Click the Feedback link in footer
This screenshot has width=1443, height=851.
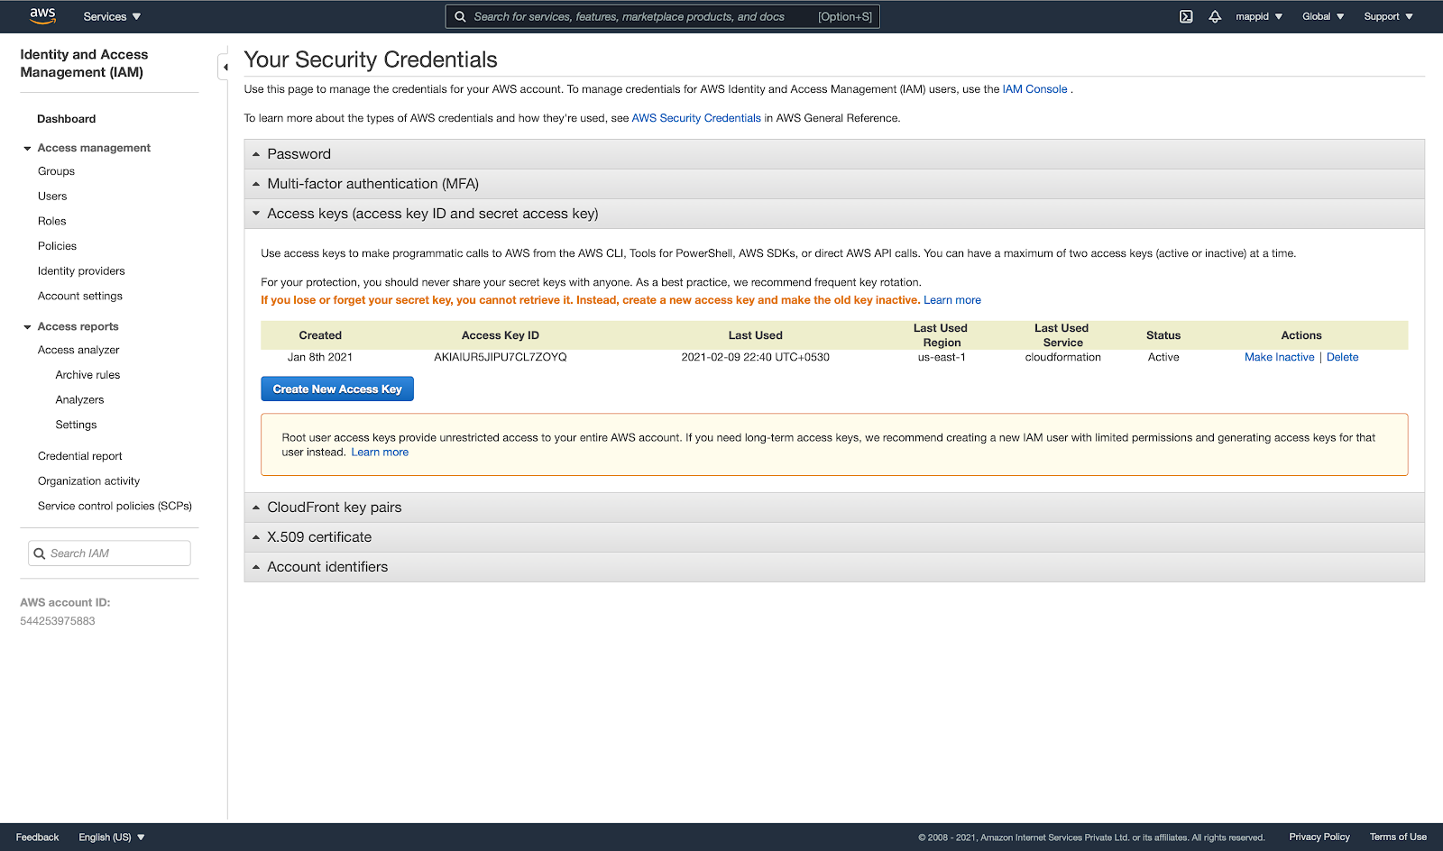click(x=37, y=837)
